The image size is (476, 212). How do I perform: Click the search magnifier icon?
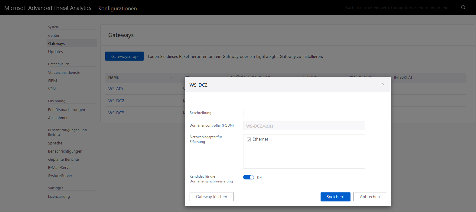click(x=463, y=7)
